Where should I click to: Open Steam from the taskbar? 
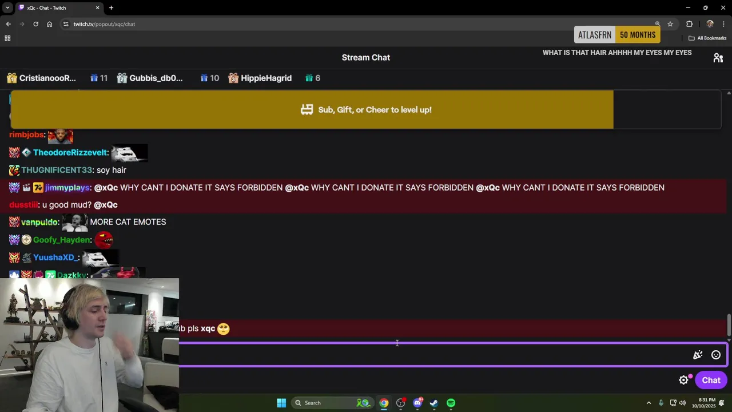coord(434,403)
